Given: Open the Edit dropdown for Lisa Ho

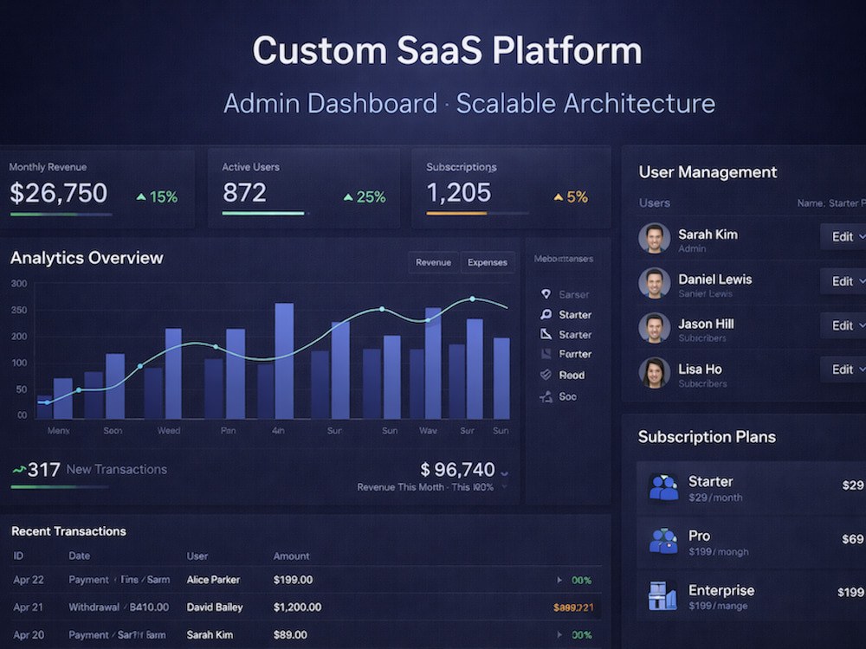Looking at the screenshot, I should coord(843,369).
